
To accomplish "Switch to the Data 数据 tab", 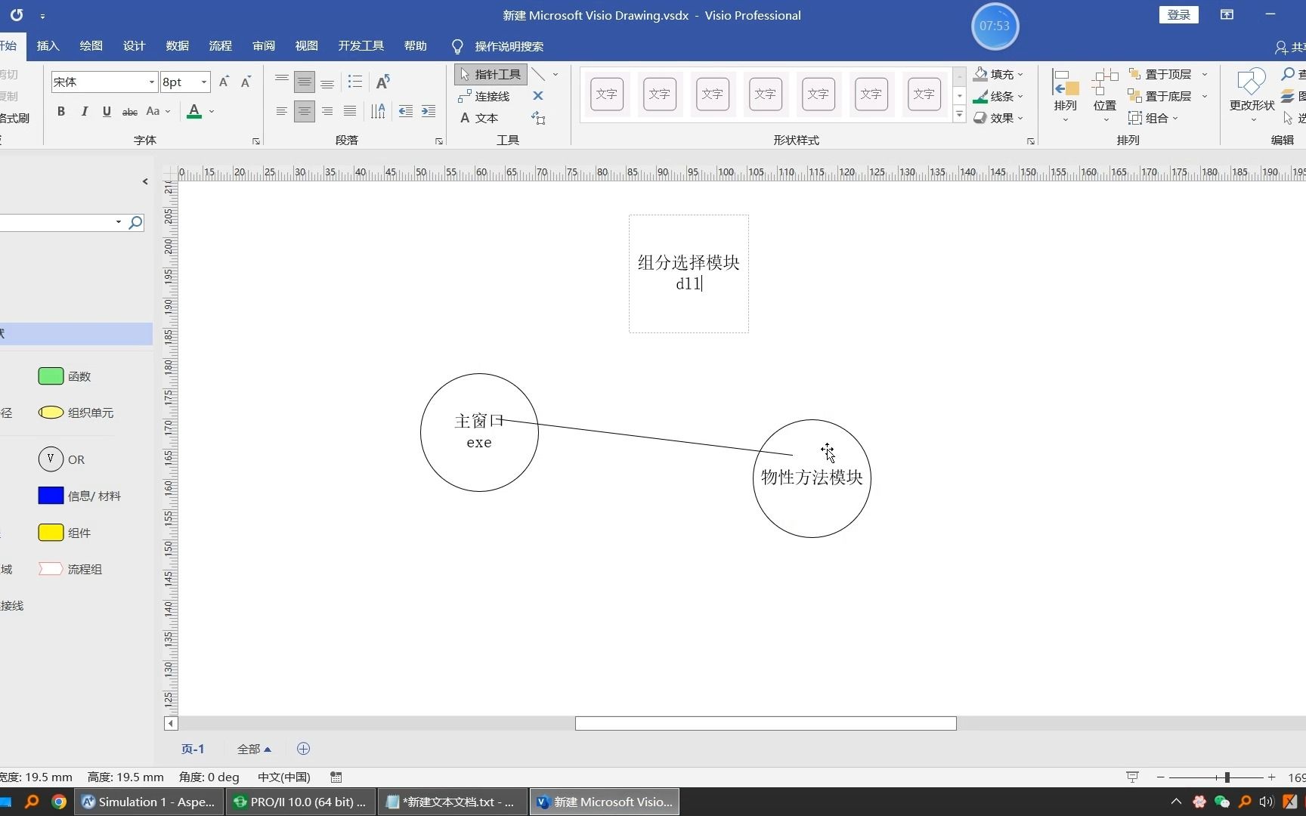I will 177,46.
